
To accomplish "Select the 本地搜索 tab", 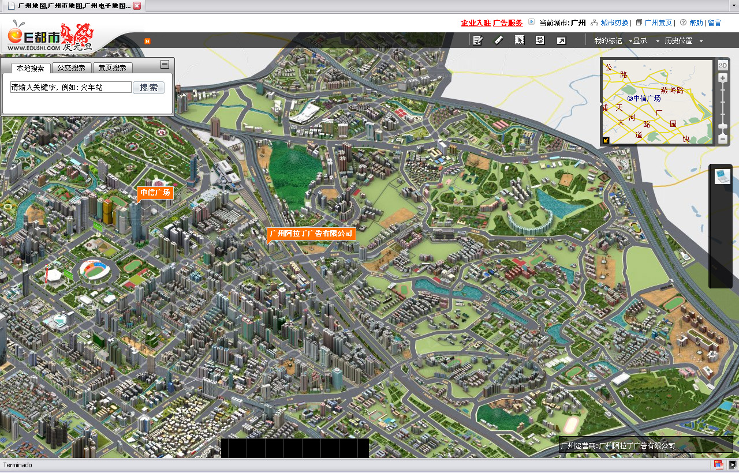I will click(x=30, y=68).
